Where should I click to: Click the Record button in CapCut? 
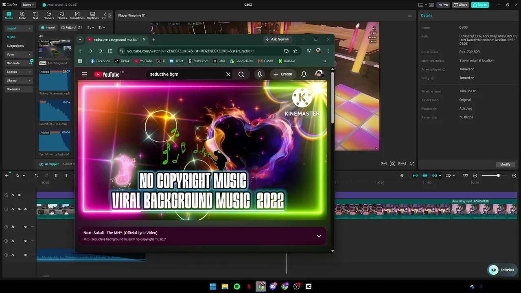[x=68, y=28]
